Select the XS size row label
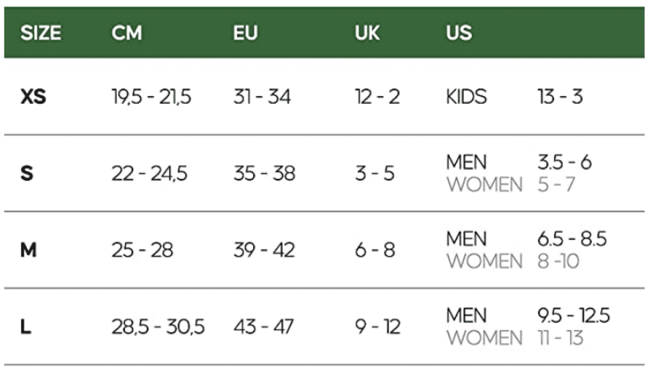This screenshot has width=653, height=373. [x=34, y=97]
